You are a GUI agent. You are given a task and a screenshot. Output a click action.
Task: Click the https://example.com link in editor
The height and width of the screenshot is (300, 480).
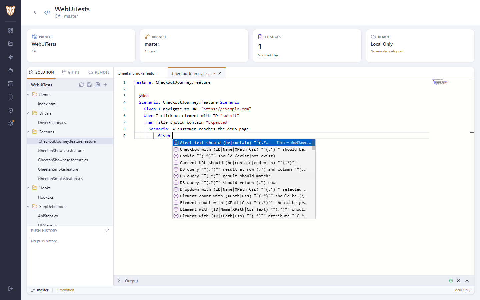click(x=226, y=109)
